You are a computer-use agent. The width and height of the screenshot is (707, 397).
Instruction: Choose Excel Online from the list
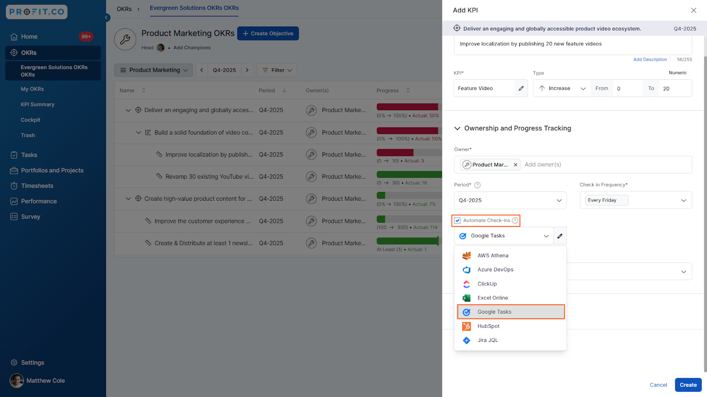(510, 298)
